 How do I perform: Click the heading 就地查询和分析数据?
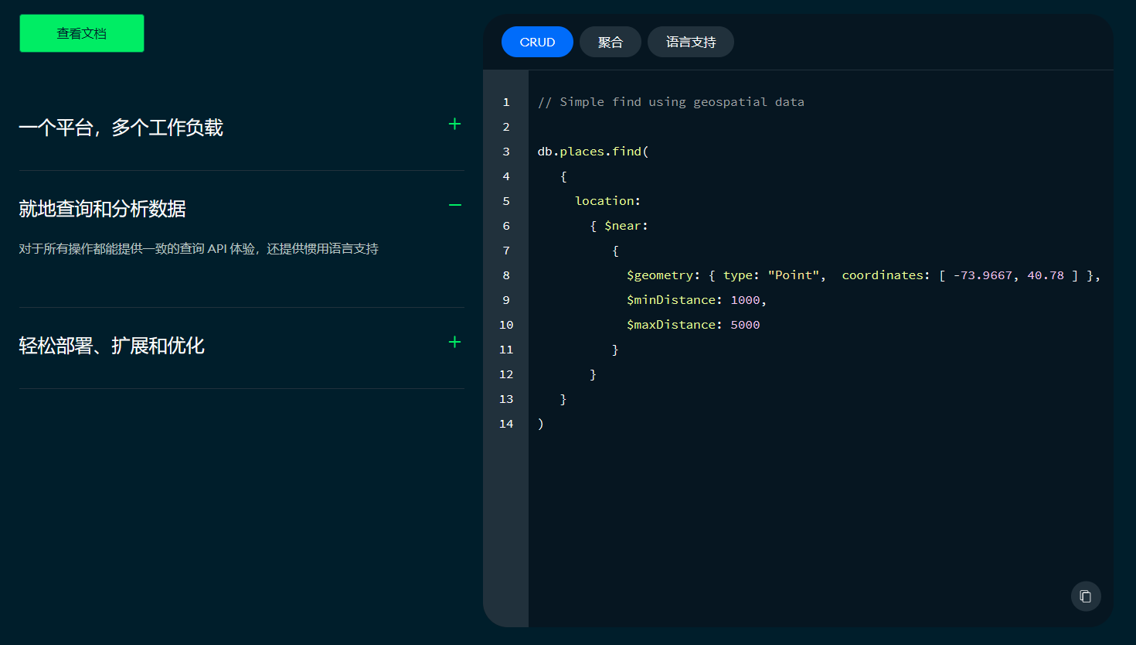pyautogui.click(x=102, y=209)
